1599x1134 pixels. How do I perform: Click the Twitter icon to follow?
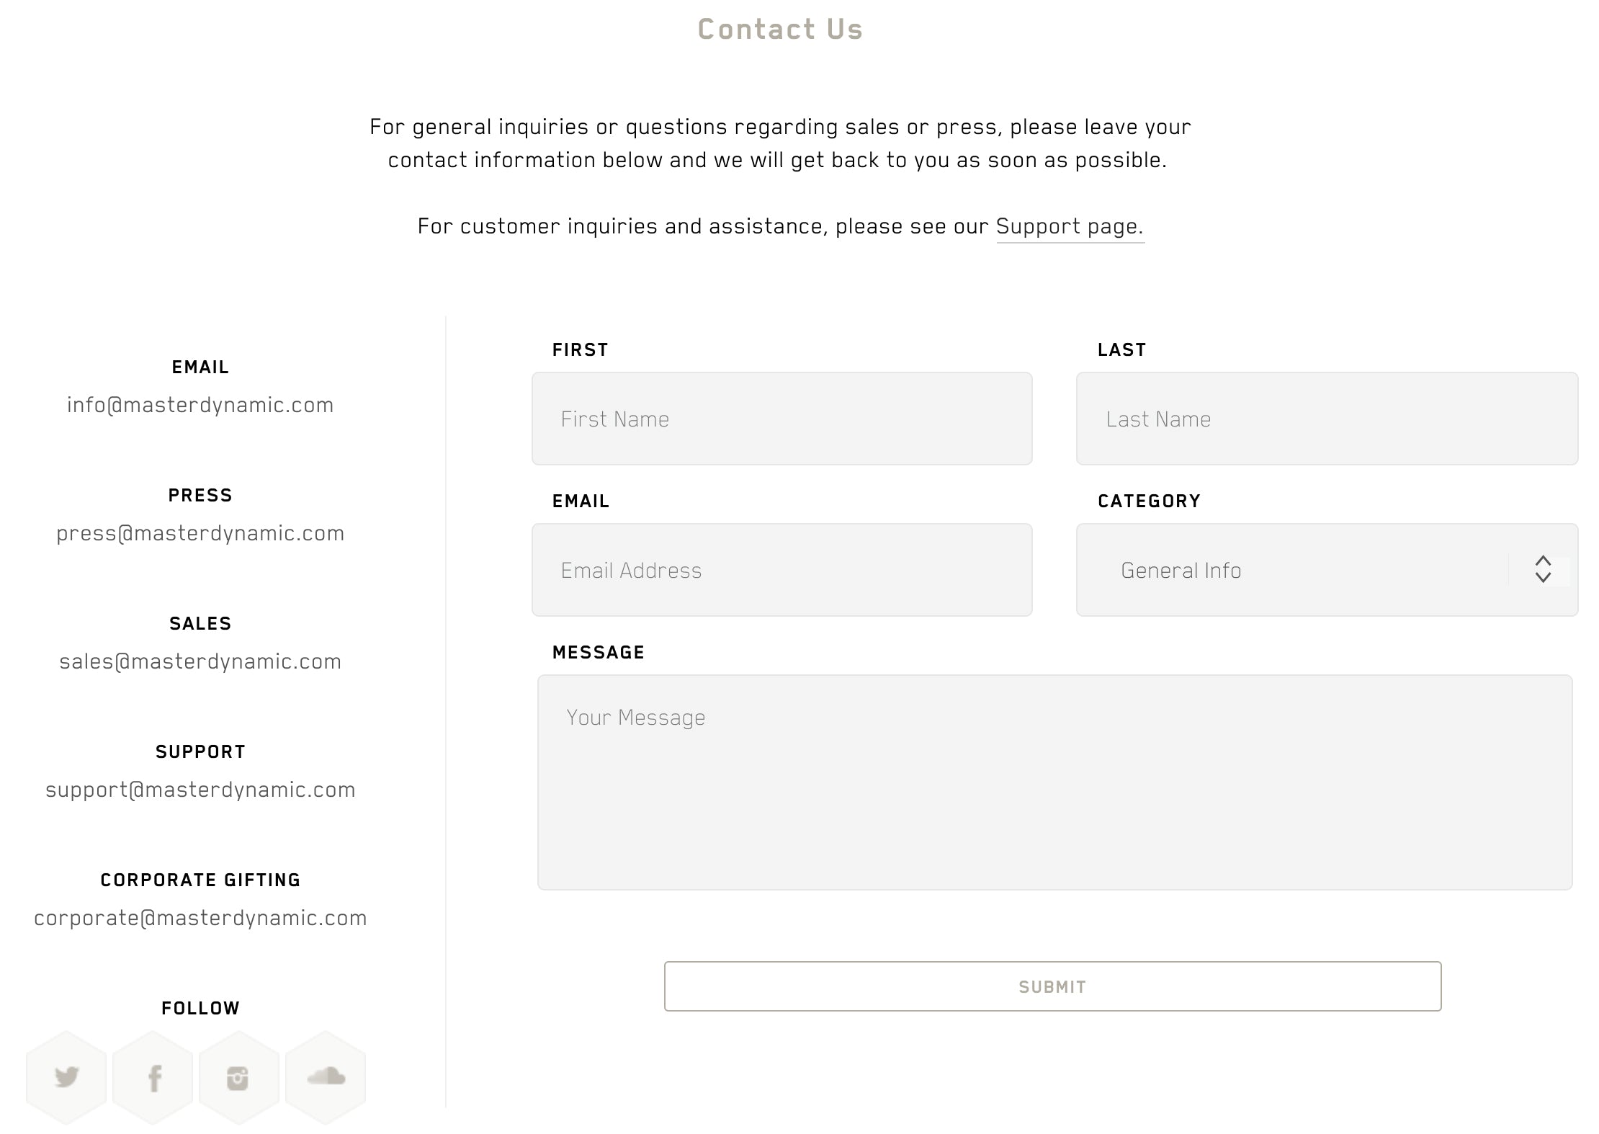(x=68, y=1078)
